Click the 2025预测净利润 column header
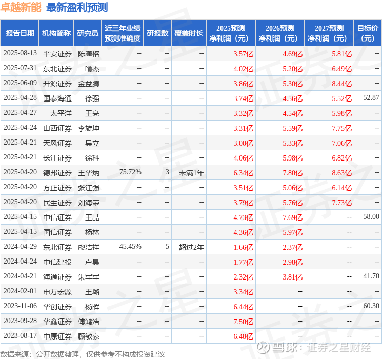Screen dimensions: 382x359 (x=231, y=33)
